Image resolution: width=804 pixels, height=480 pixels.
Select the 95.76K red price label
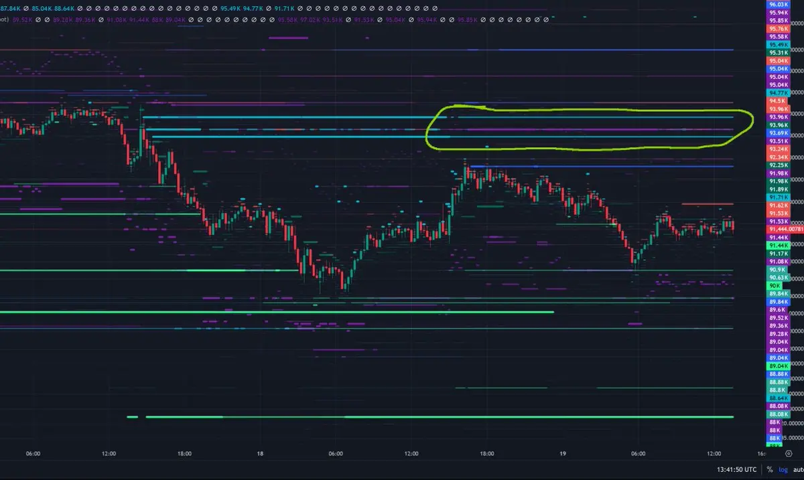(778, 29)
